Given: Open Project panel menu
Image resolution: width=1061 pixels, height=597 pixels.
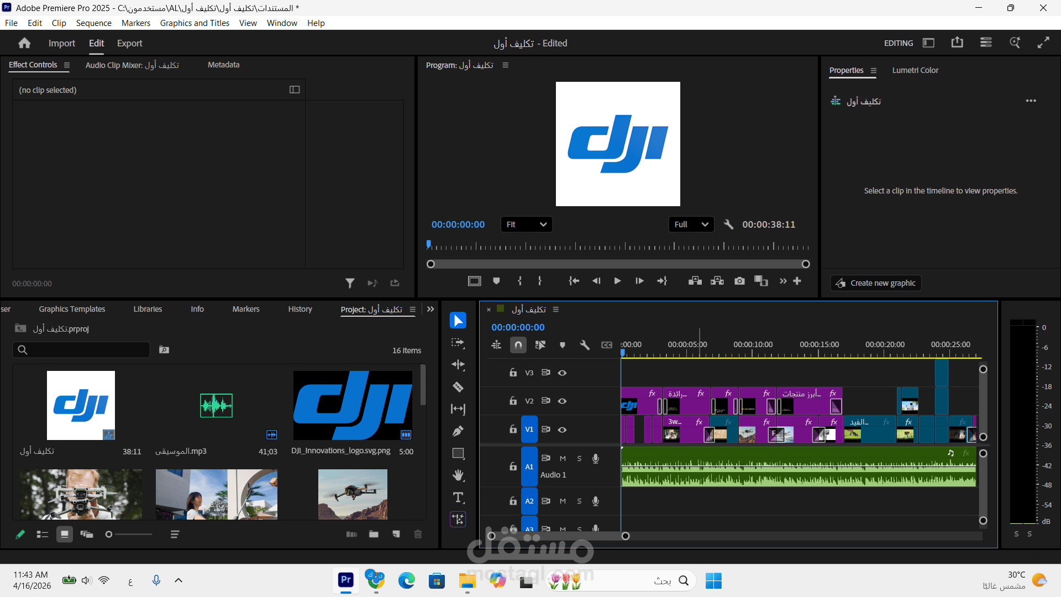Looking at the screenshot, I should (x=412, y=310).
